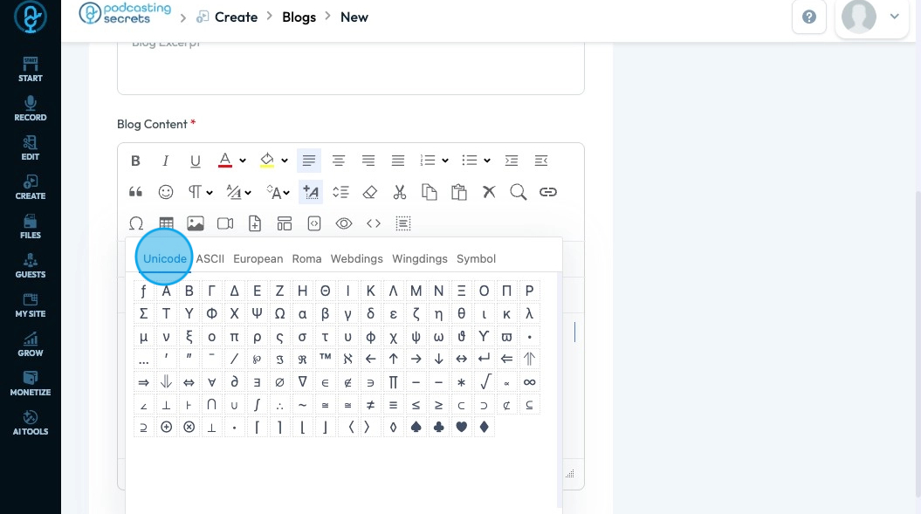Insert template layout

tap(285, 223)
